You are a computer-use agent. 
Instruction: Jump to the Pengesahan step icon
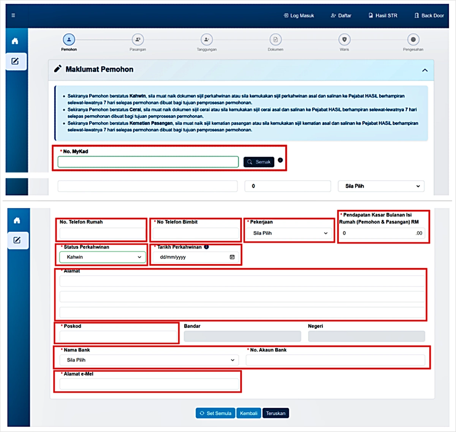413,40
